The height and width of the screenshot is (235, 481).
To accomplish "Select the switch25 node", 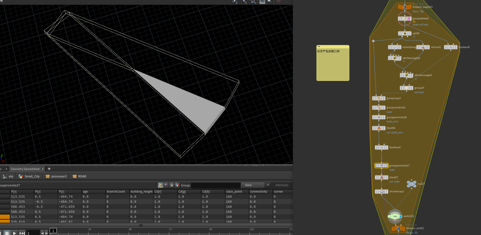I will [x=395, y=216].
